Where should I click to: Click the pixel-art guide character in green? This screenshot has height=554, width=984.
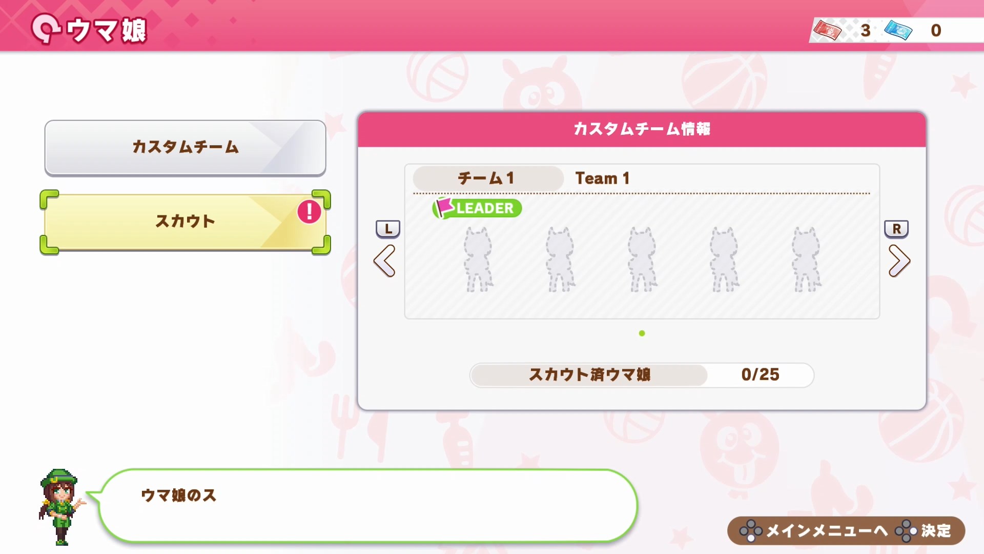pyautogui.click(x=60, y=507)
